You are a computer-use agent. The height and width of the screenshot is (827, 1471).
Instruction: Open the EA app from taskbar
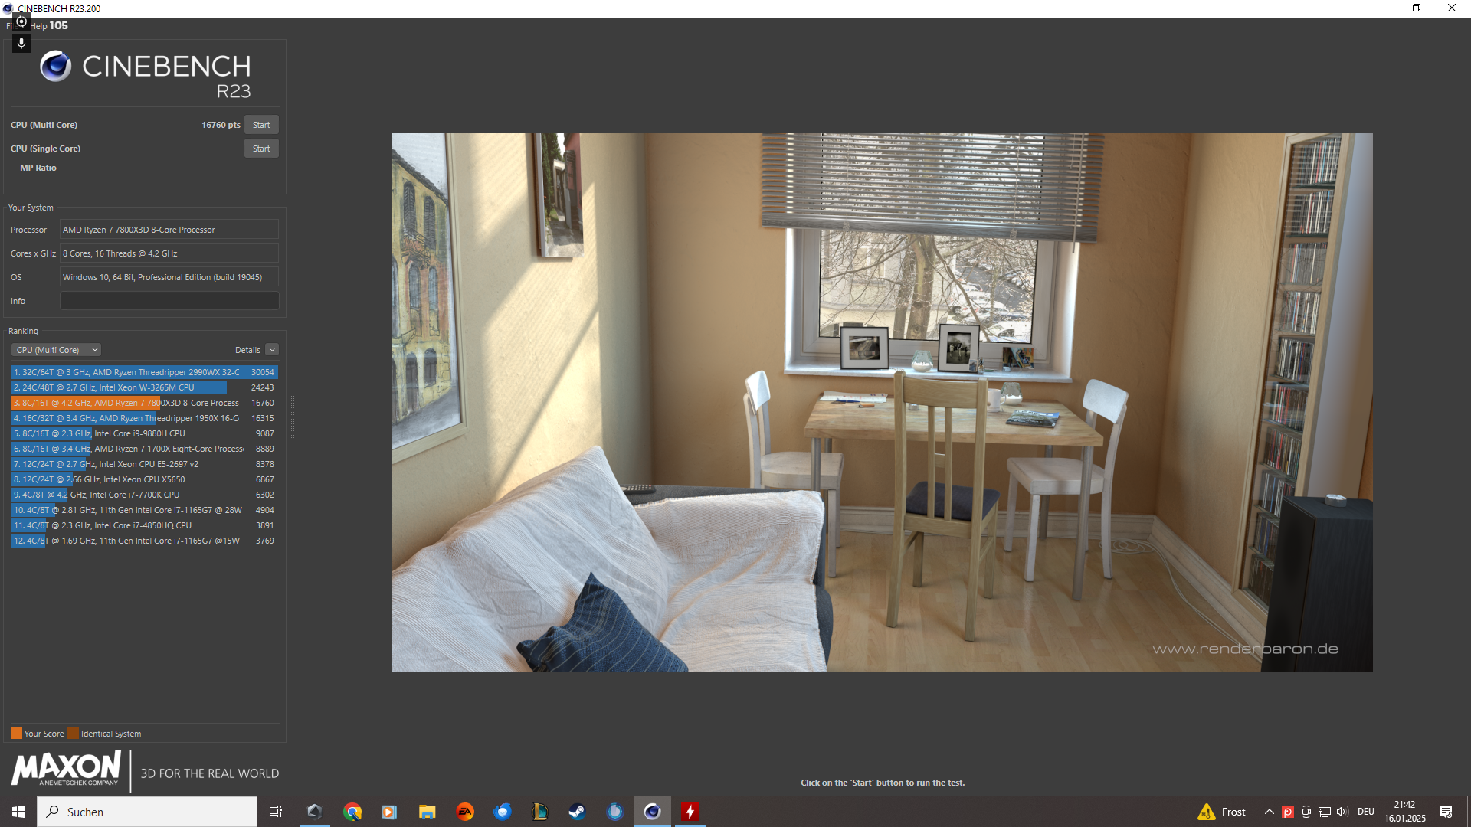(x=465, y=812)
